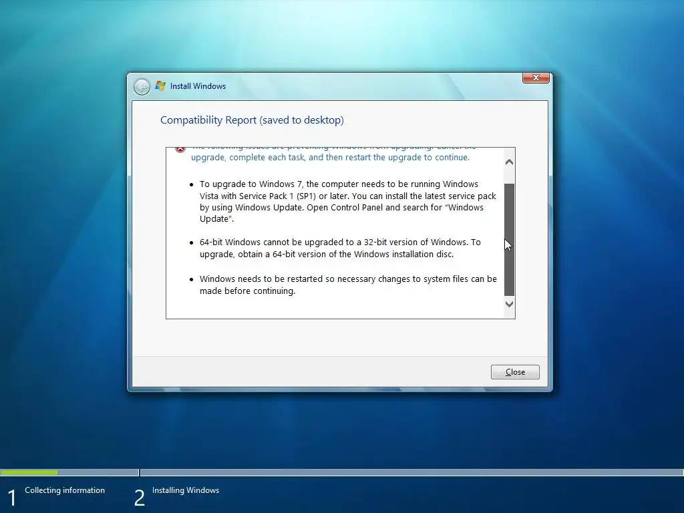The height and width of the screenshot is (513, 684).
Task: Click the red error icon in the report
Action: [180, 149]
